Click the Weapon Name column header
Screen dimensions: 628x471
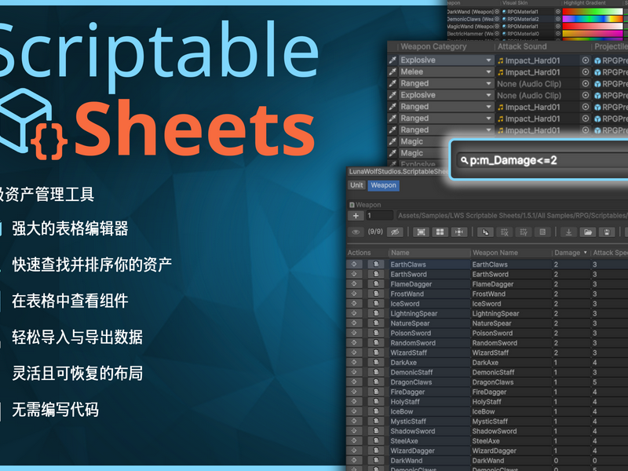[511, 253]
